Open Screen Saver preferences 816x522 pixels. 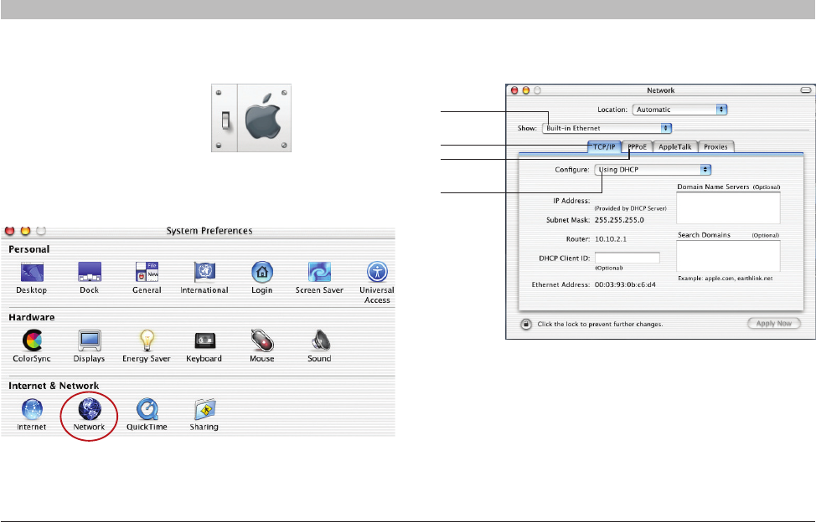(x=321, y=273)
